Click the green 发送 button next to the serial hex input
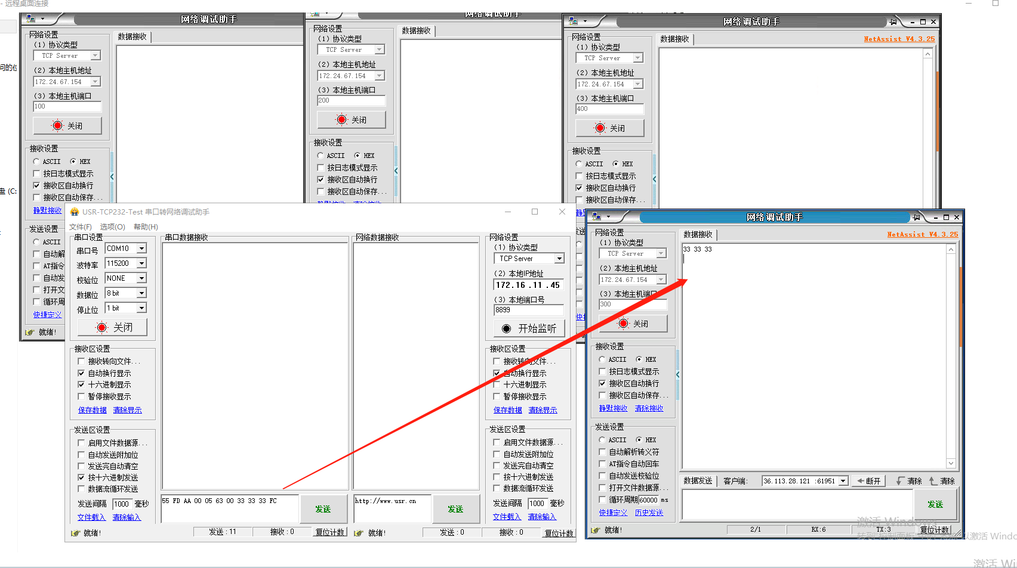The width and height of the screenshot is (1017, 568). click(x=323, y=509)
